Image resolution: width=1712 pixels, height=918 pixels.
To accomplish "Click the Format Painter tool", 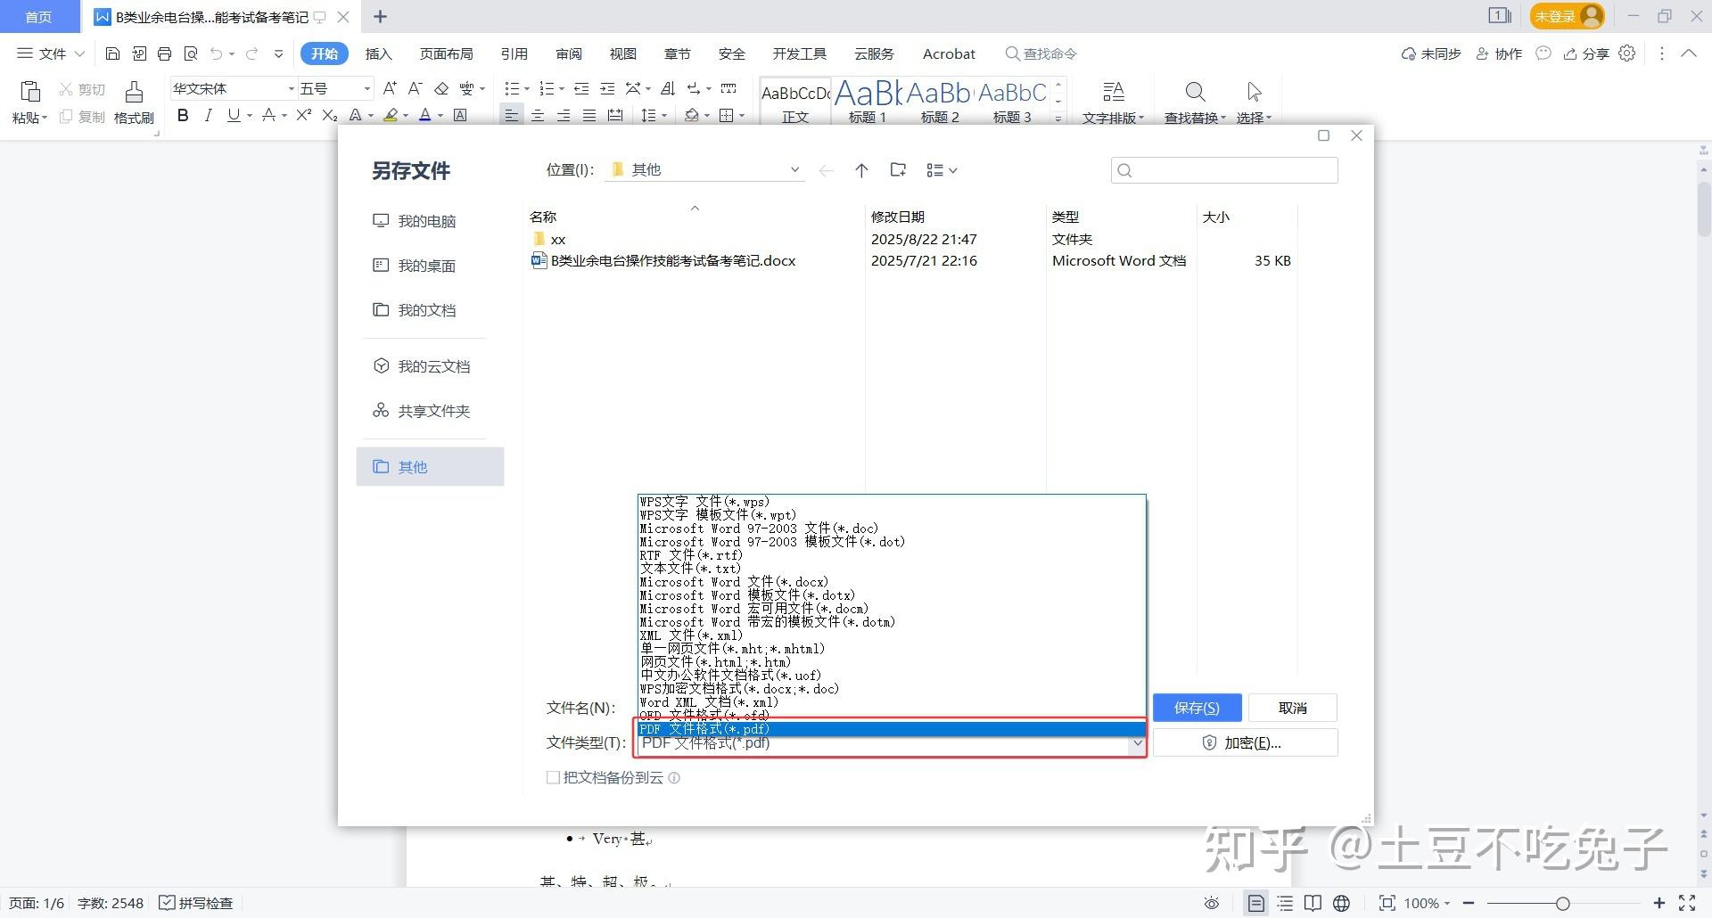I will click(x=134, y=102).
